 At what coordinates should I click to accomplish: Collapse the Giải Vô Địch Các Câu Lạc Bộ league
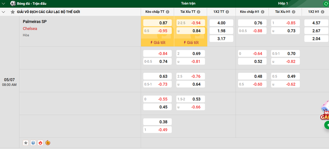(3, 12)
